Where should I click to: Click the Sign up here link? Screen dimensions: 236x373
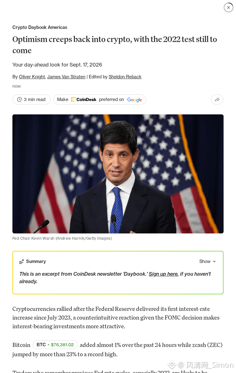163,274
